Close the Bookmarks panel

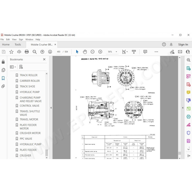pyautogui.click(x=44, y=60)
